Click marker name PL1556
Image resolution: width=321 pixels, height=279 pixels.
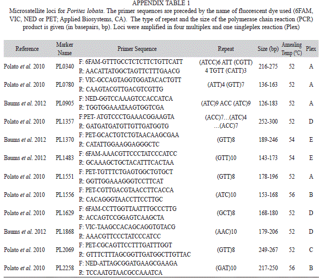65,195
